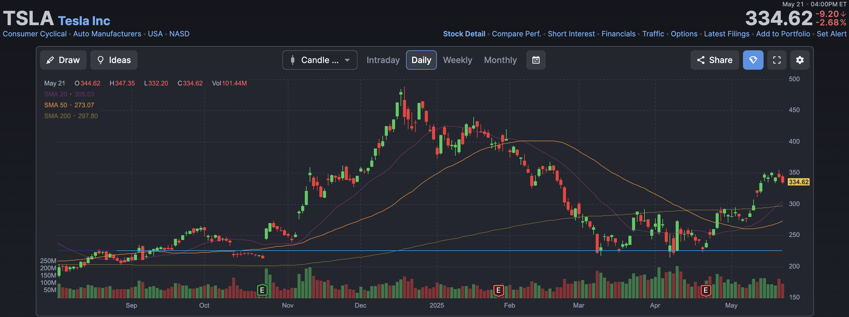
Task: Open the Stock Detail link
Action: [464, 34]
